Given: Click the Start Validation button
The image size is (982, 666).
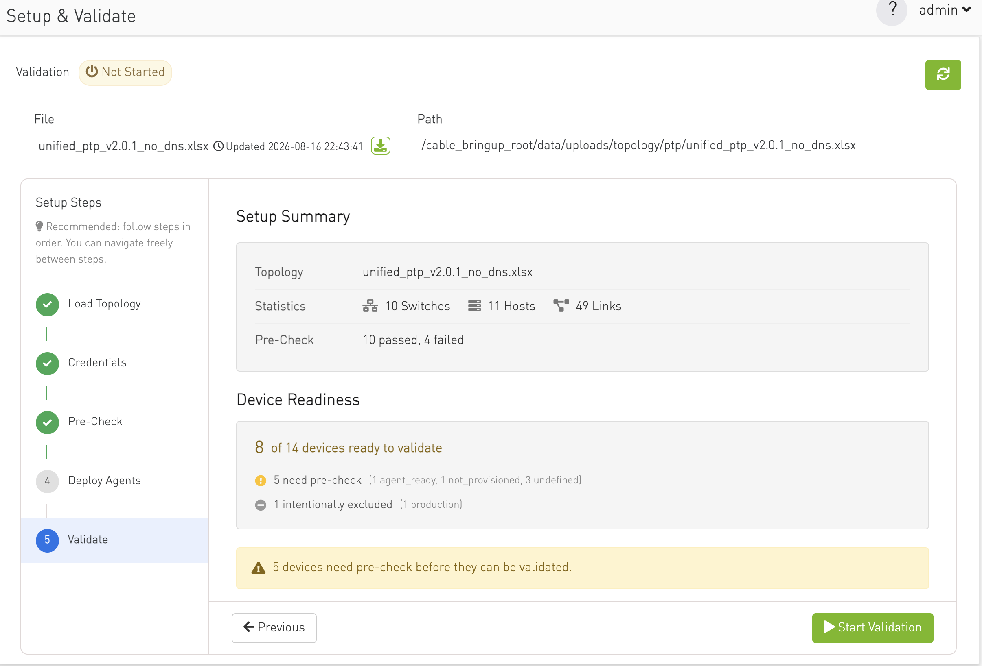Looking at the screenshot, I should tap(872, 628).
